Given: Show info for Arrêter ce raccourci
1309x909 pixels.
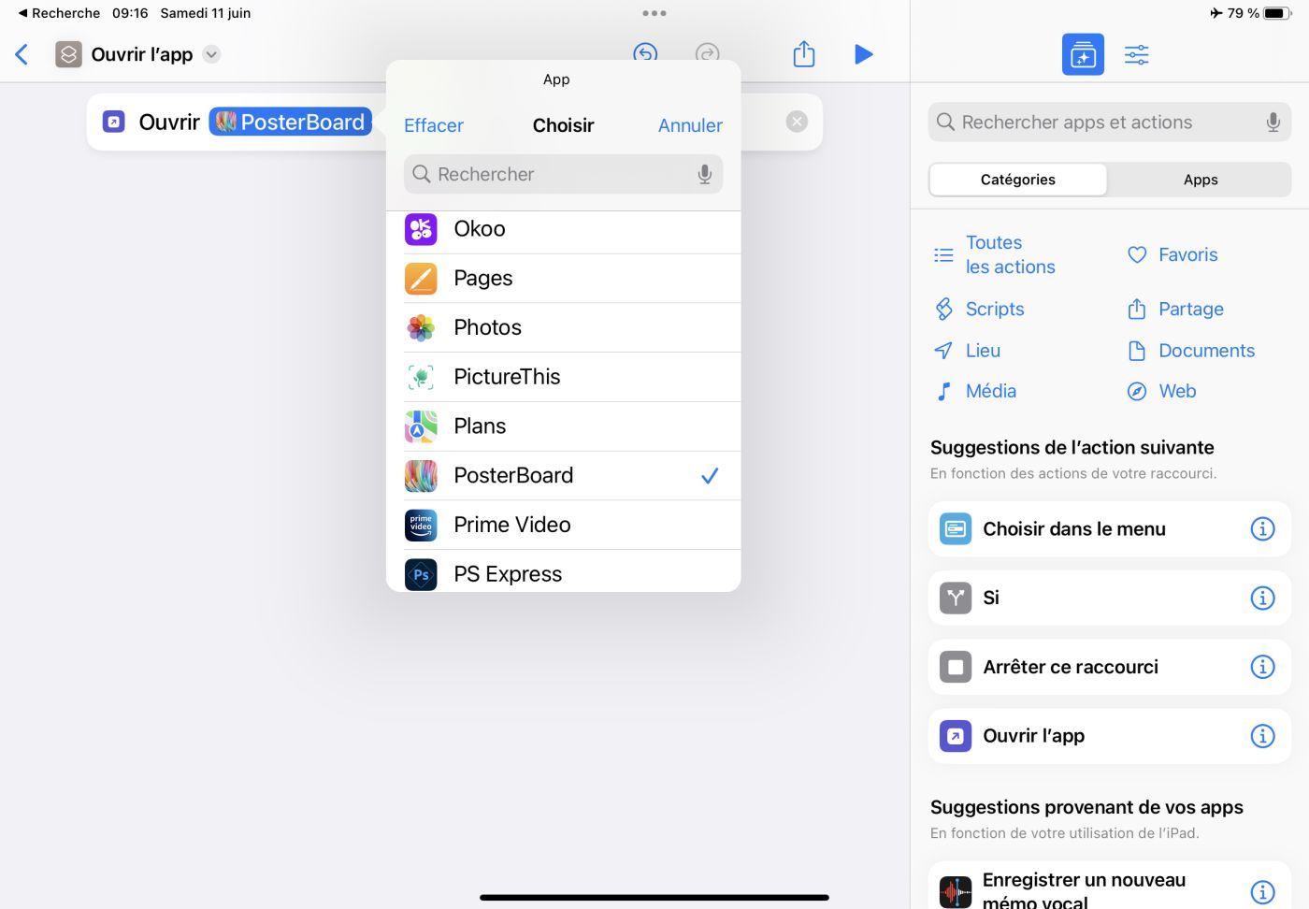Looking at the screenshot, I should click(x=1262, y=667).
